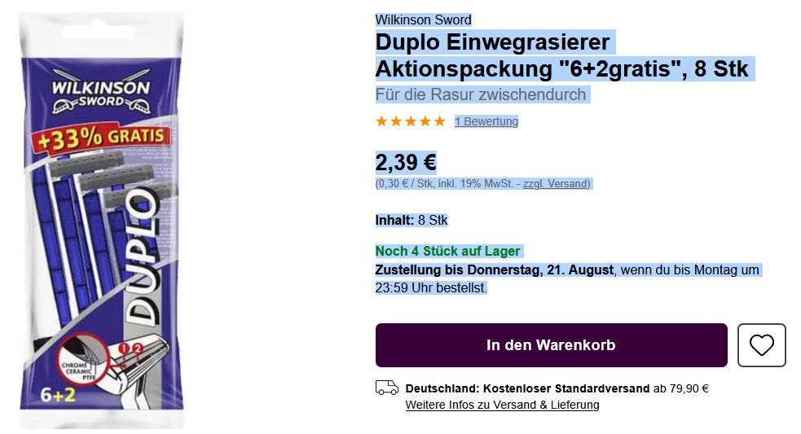Image resolution: width=801 pixels, height=434 pixels.
Task: Follow the zzgl. Versand link
Action: pos(555,184)
